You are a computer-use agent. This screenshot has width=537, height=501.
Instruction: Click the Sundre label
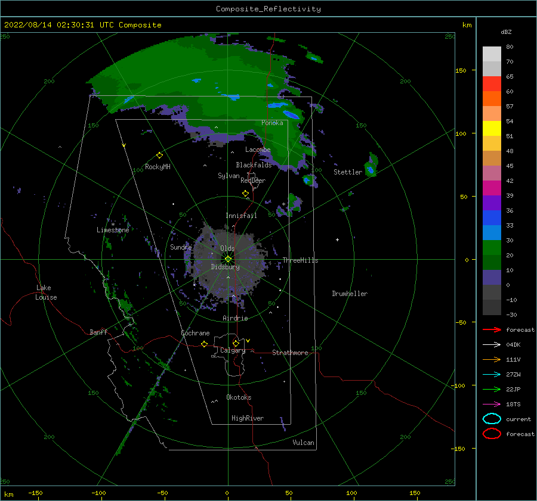coord(181,247)
